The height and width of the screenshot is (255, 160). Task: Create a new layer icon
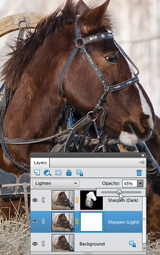pos(37,173)
